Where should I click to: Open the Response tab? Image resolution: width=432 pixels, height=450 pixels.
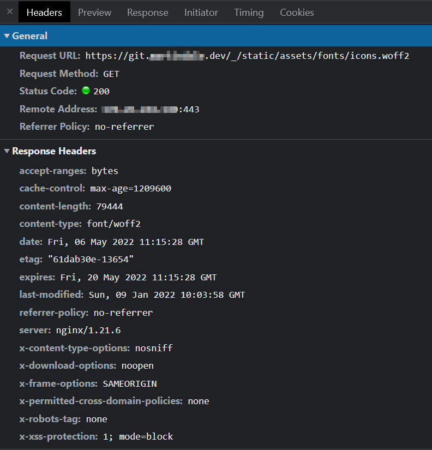pos(147,12)
